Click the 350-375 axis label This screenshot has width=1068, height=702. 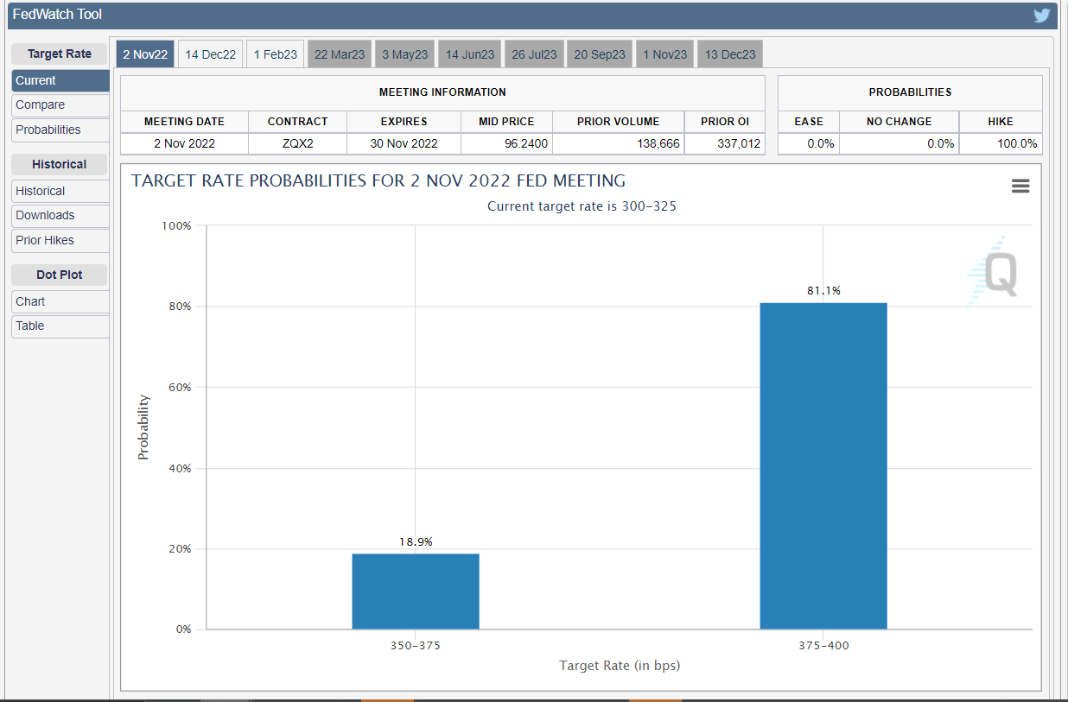click(416, 646)
